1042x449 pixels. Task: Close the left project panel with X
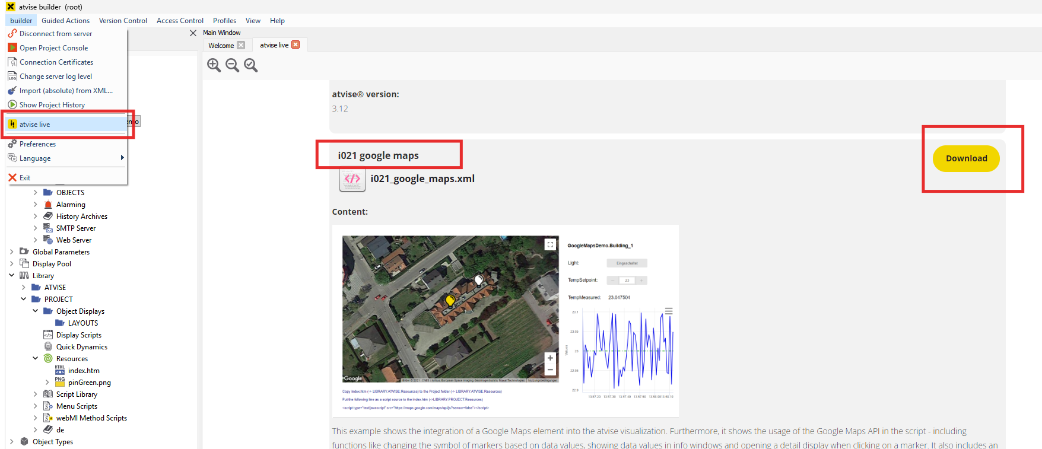(193, 33)
